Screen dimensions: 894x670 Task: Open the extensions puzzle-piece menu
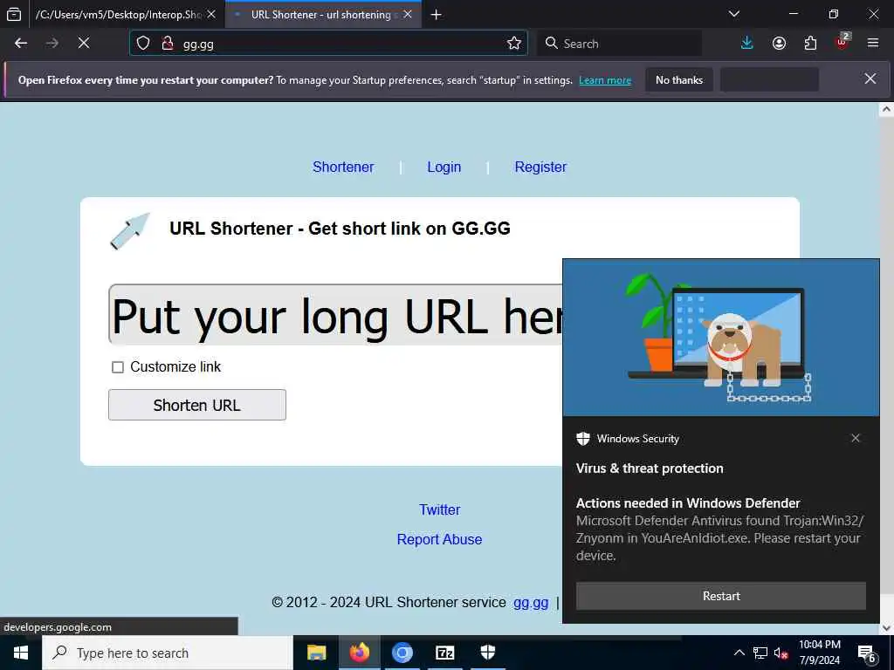click(x=810, y=44)
